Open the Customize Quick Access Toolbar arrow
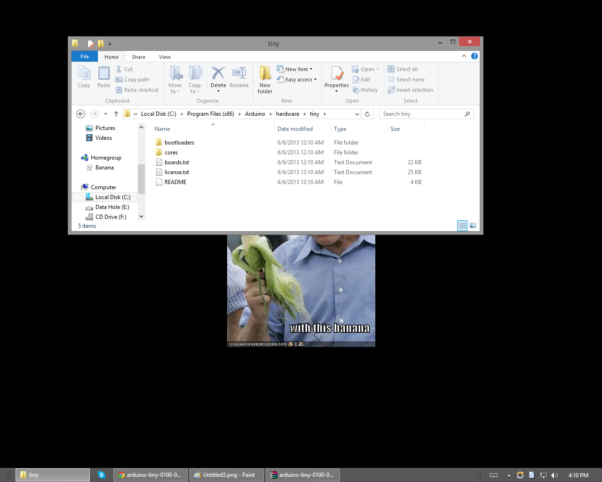The width and height of the screenshot is (602, 482). (x=110, y=44)
